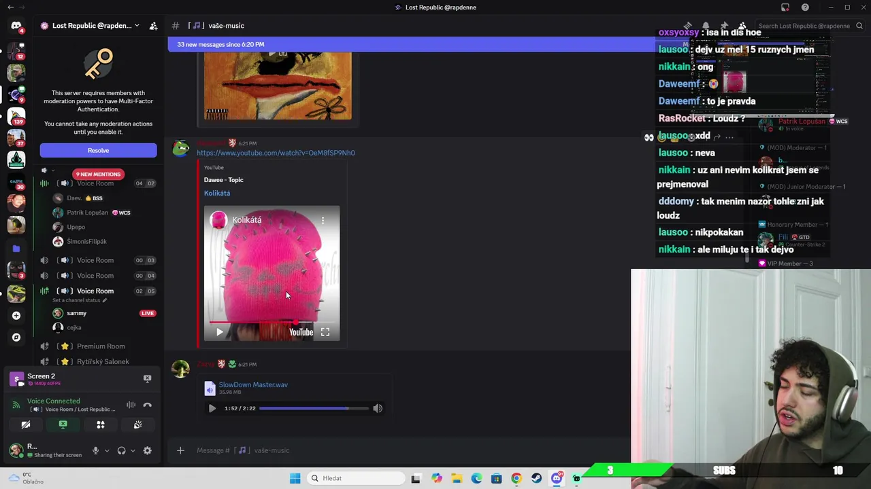This screenshot has height=489, width=871.
Task: Open the server with 139 unread badge
Action: coord(16,116)
